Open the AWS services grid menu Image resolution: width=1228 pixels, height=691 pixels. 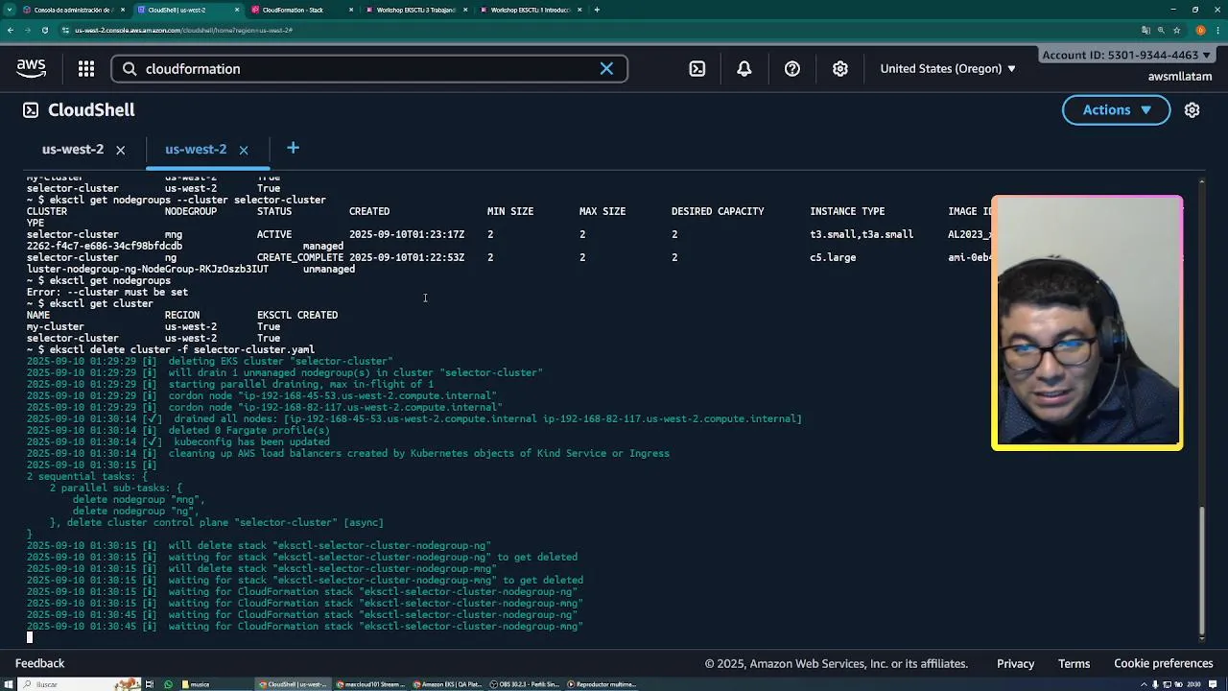point(86,68)
